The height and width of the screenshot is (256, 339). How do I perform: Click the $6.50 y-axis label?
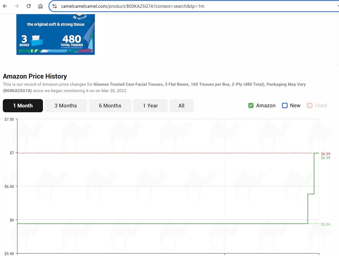[9, 186]
